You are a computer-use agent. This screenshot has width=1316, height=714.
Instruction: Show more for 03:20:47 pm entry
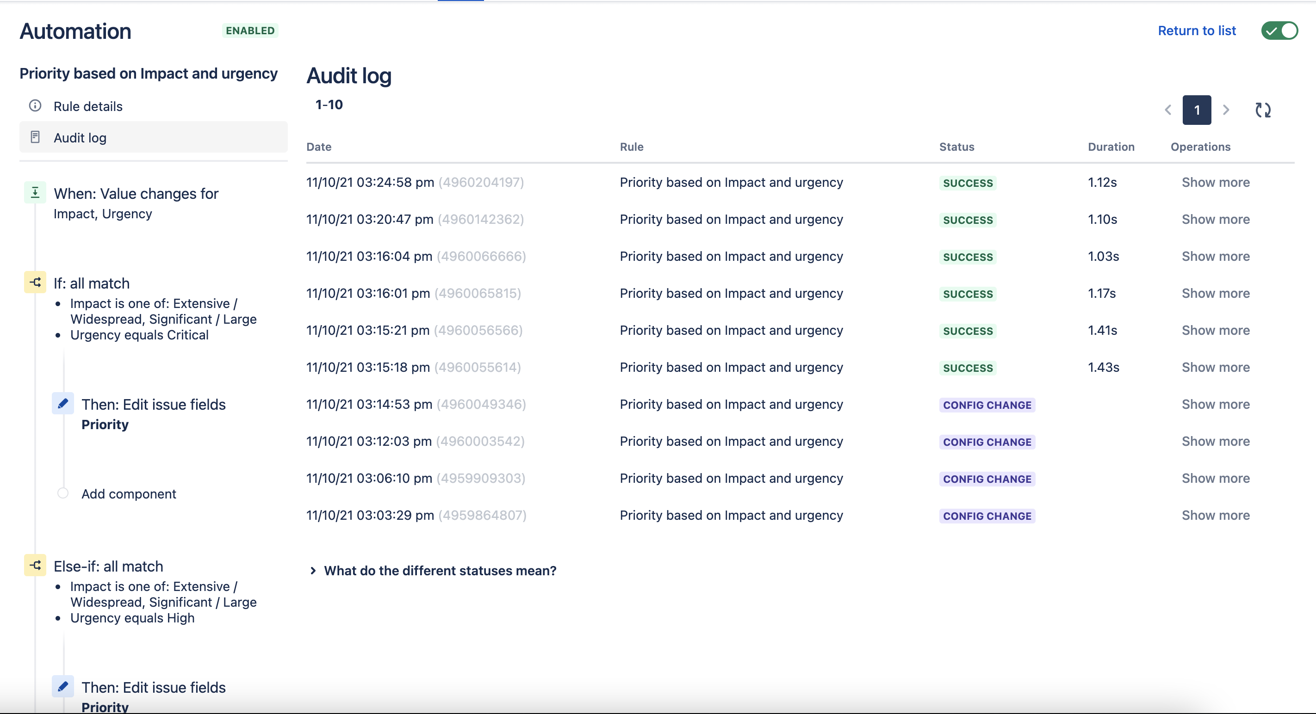pyautogui.click(x=1216, y=220)
